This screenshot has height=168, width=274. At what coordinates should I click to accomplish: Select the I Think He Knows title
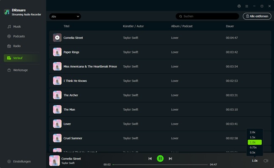(x=75, y=81)
